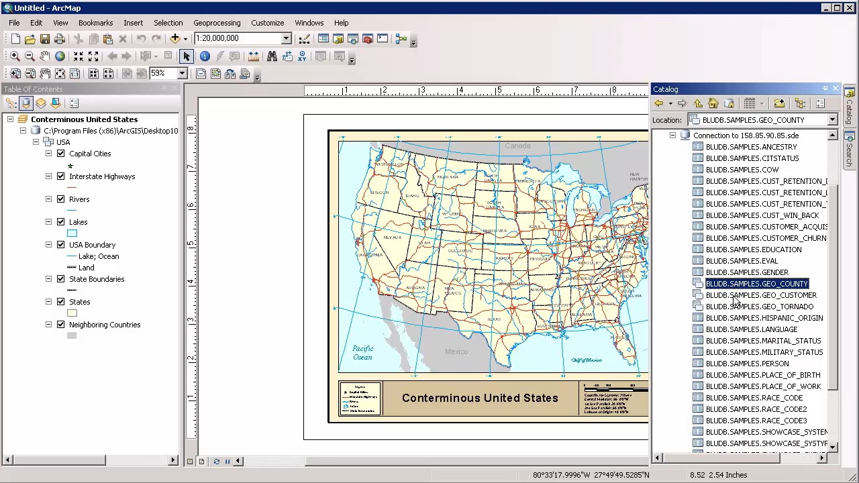Select the Zoom In tool
This screenshot has height=483, width=859.
pos(15,56)
